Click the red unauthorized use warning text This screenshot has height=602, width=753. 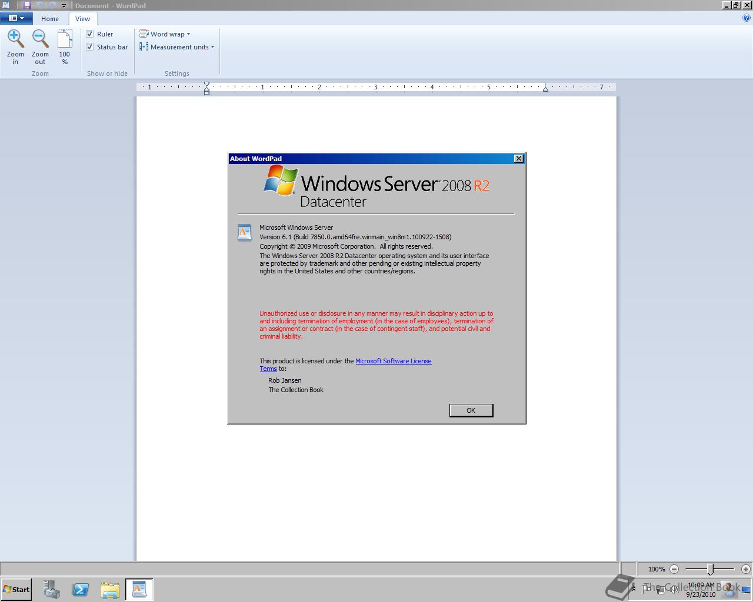coord(376,325)
